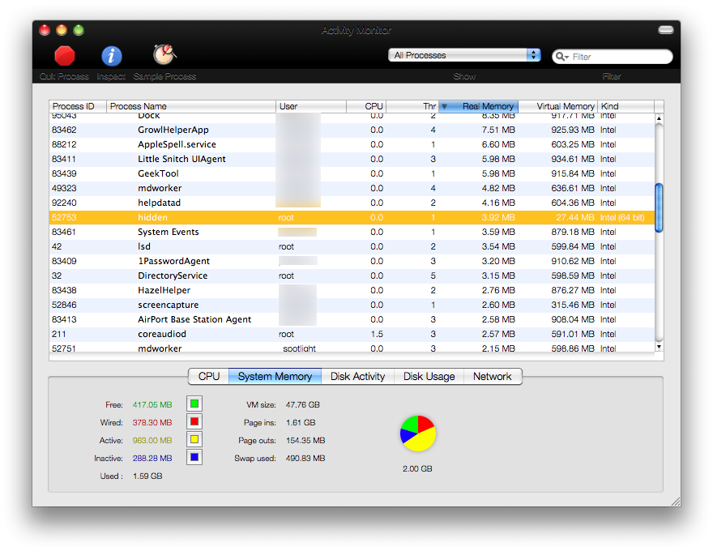
Task: Click 2.00 GB total under pie chart
Action: tap(417, 468)
